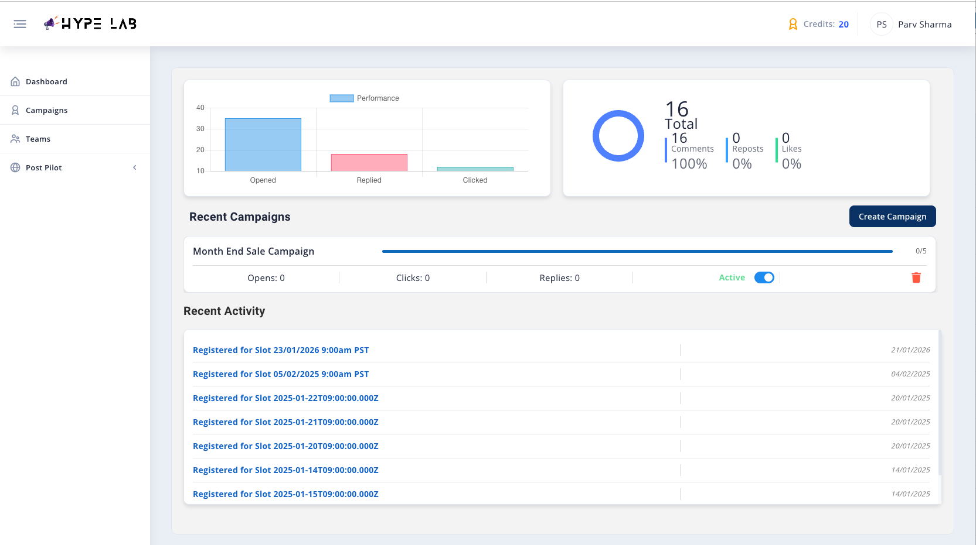Image resolution: width=976 pixels, height=545 pixels.
Task: Click the Month End Sale Campaign title
Action: tap(253, 251)
